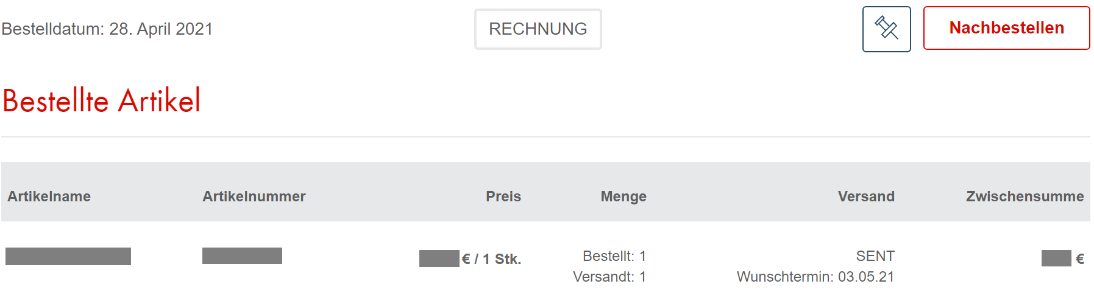Click the SENT shipping status
Screen dimensions: 1094x295
click(875, 256)
